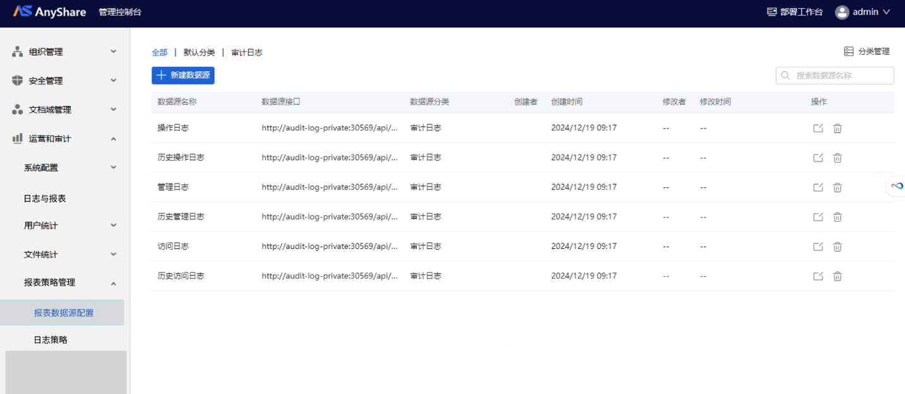
Task: Click the 管理控制台 header title
Action: (120, 12)
